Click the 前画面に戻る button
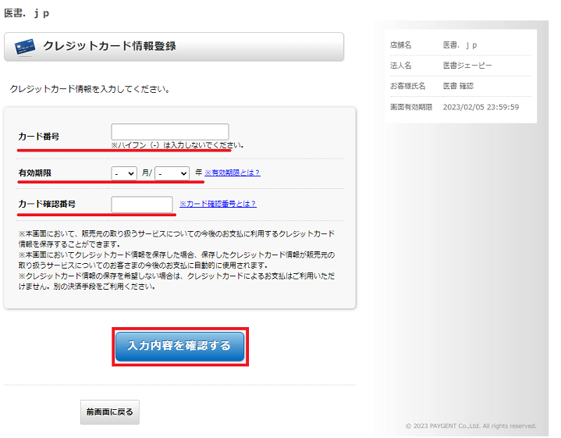This screenshot has width=561, height=438. [110, 412]
